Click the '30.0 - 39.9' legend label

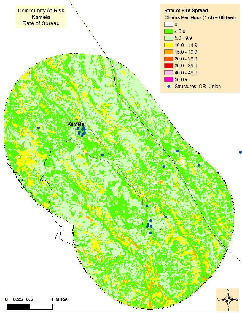[x=186, y=66]
